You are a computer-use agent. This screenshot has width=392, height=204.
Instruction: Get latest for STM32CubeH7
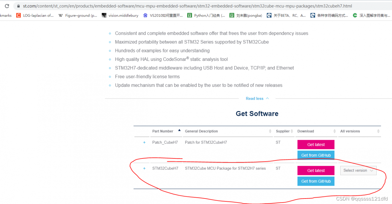(x=316, y=171)
